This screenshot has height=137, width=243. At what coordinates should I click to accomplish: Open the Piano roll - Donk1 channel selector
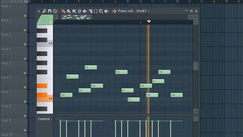pyautogui.click(x=132, y=11)
